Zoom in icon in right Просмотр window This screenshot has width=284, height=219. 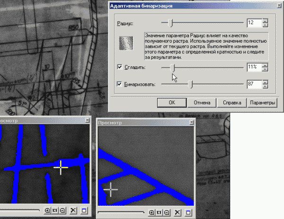pos(151,212)
